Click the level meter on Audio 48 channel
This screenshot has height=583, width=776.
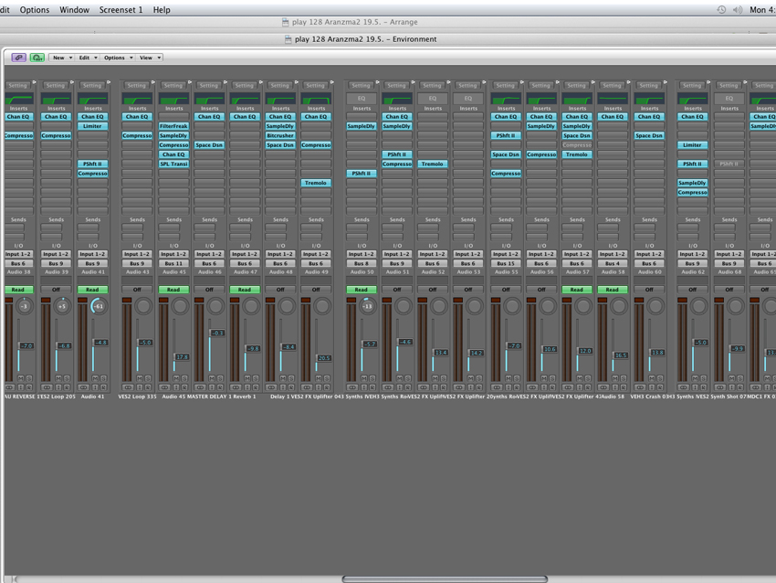pyautogui.click(x=270, y=342)
